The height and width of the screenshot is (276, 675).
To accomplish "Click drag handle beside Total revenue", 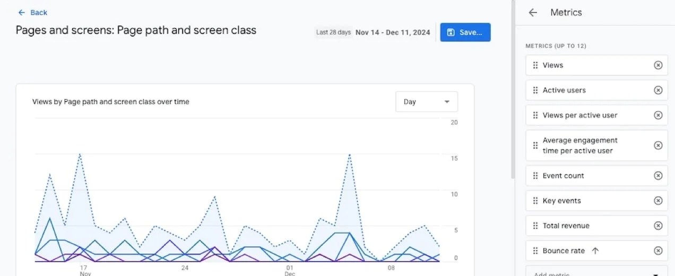I will pyautogui.click(x=535, y=226).
